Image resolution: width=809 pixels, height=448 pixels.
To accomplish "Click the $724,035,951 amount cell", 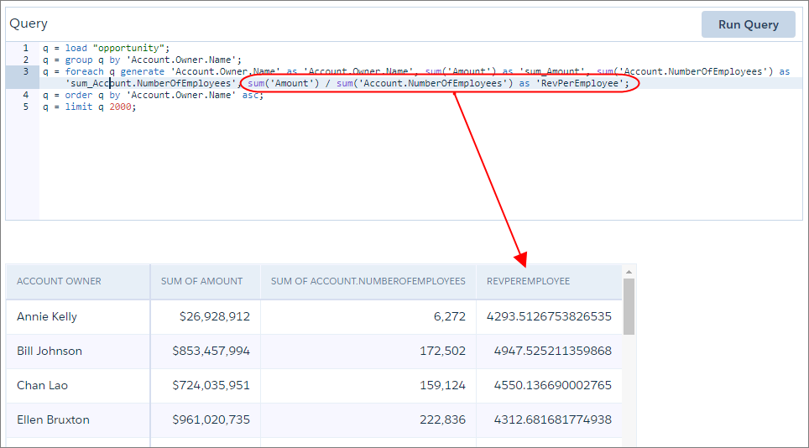I will coord(206,386).
